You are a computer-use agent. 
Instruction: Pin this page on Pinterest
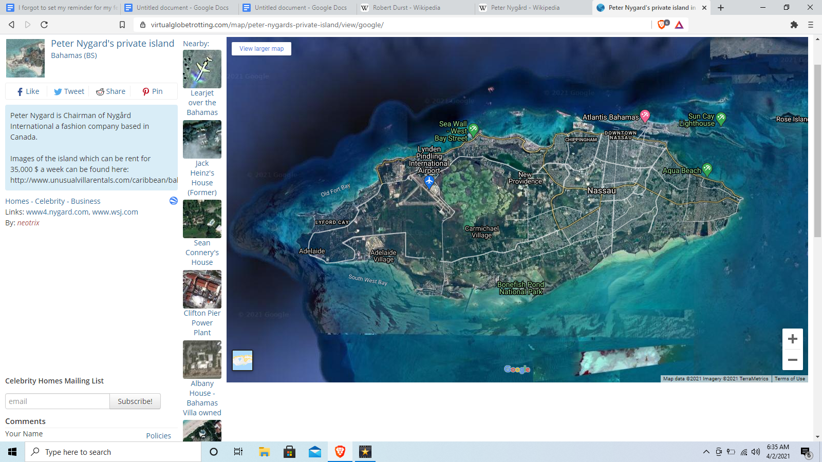153,91
